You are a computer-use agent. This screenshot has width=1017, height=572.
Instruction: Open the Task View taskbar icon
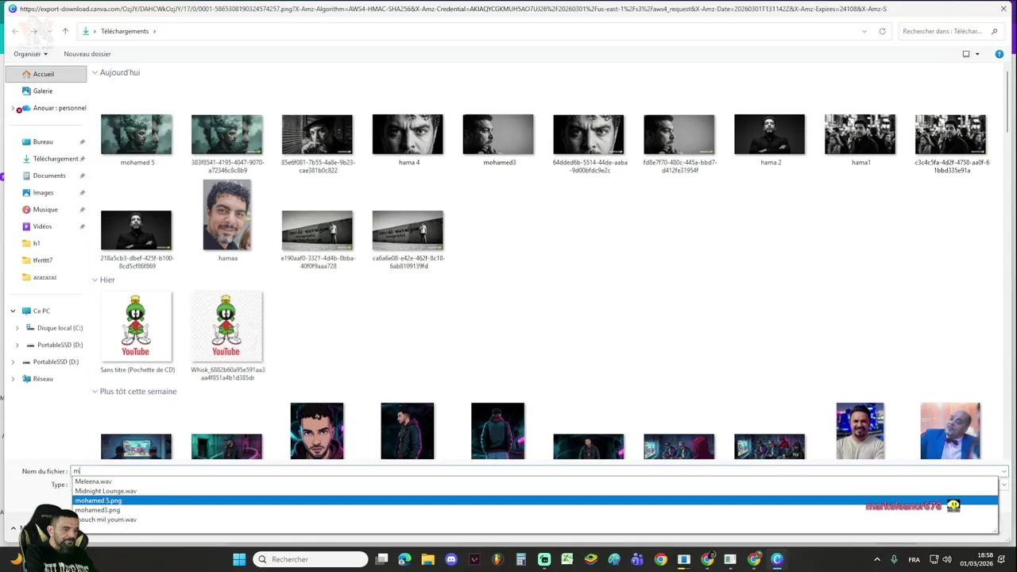click(381, 559)
